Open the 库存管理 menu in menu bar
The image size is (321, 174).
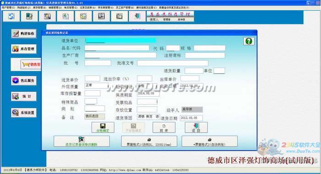point(39,8)
